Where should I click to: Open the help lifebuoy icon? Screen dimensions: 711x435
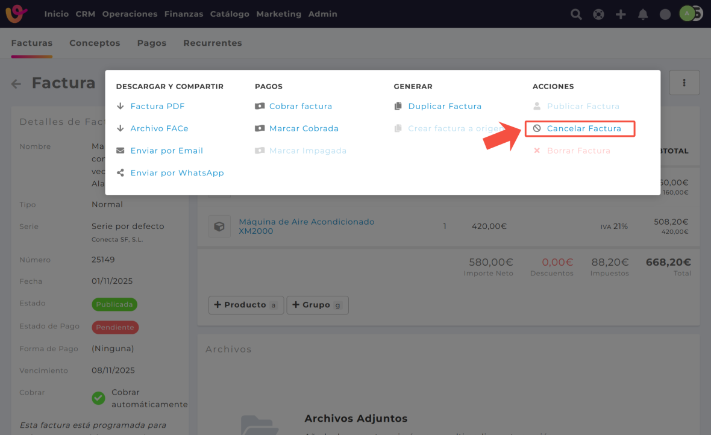point(598,14)
